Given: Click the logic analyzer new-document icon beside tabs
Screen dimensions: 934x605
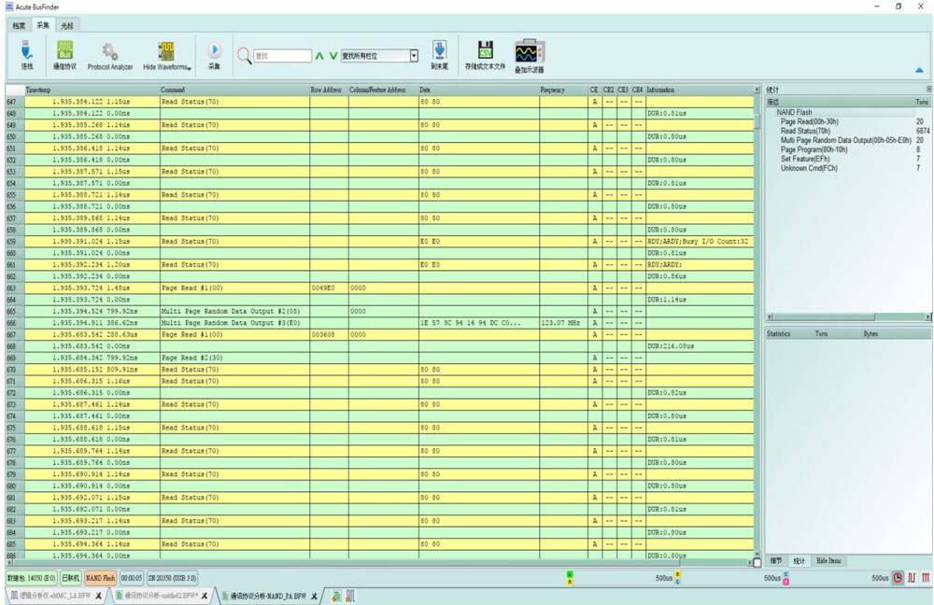Looking at the screenshot, I should coord(350,596).
